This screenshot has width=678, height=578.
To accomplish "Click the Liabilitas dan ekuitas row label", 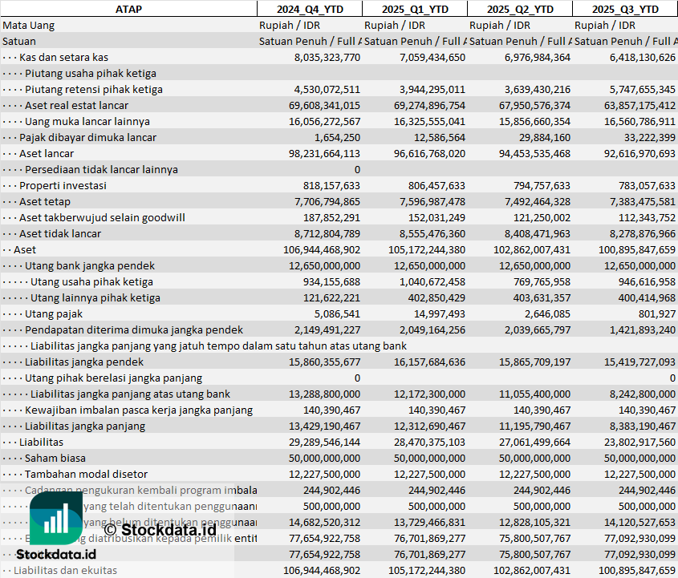I will point(65,570).
